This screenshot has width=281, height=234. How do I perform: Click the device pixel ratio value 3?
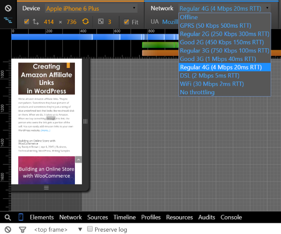coord(110,22)
